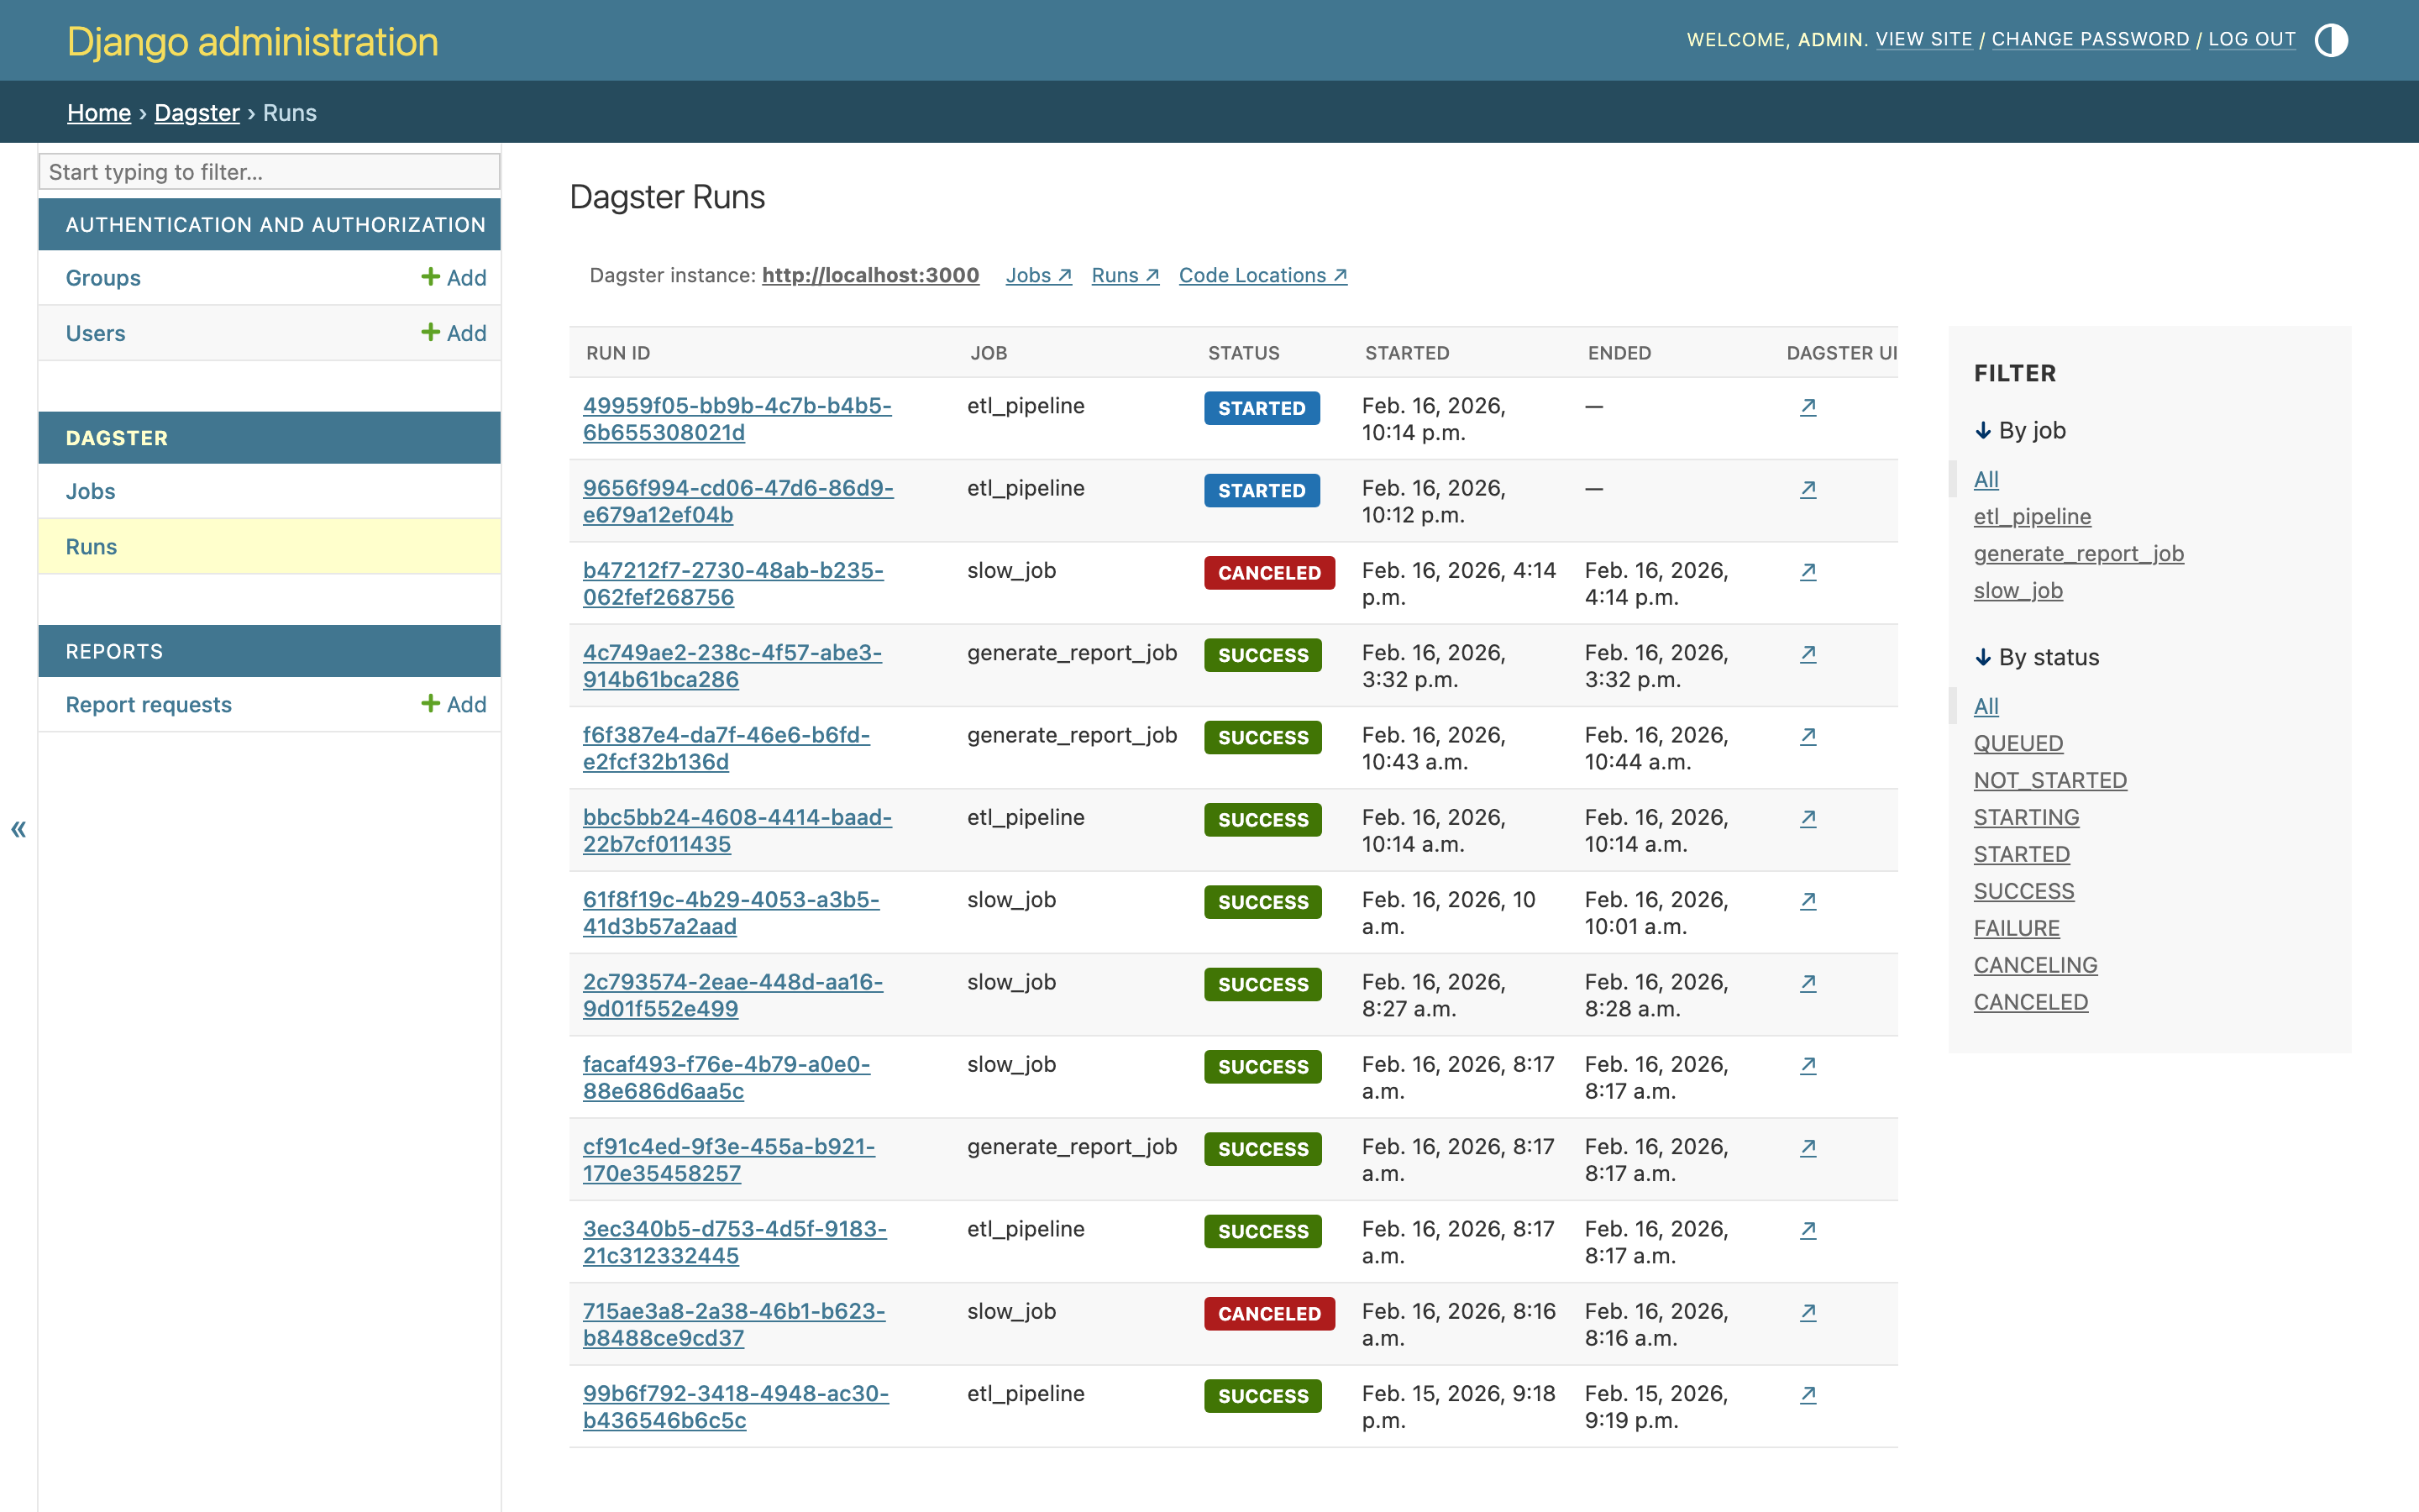The width and height of the screenshot is (2419, 1512).
Task: Filter runs by etl_pipeline job
Action: point(2032,516)
